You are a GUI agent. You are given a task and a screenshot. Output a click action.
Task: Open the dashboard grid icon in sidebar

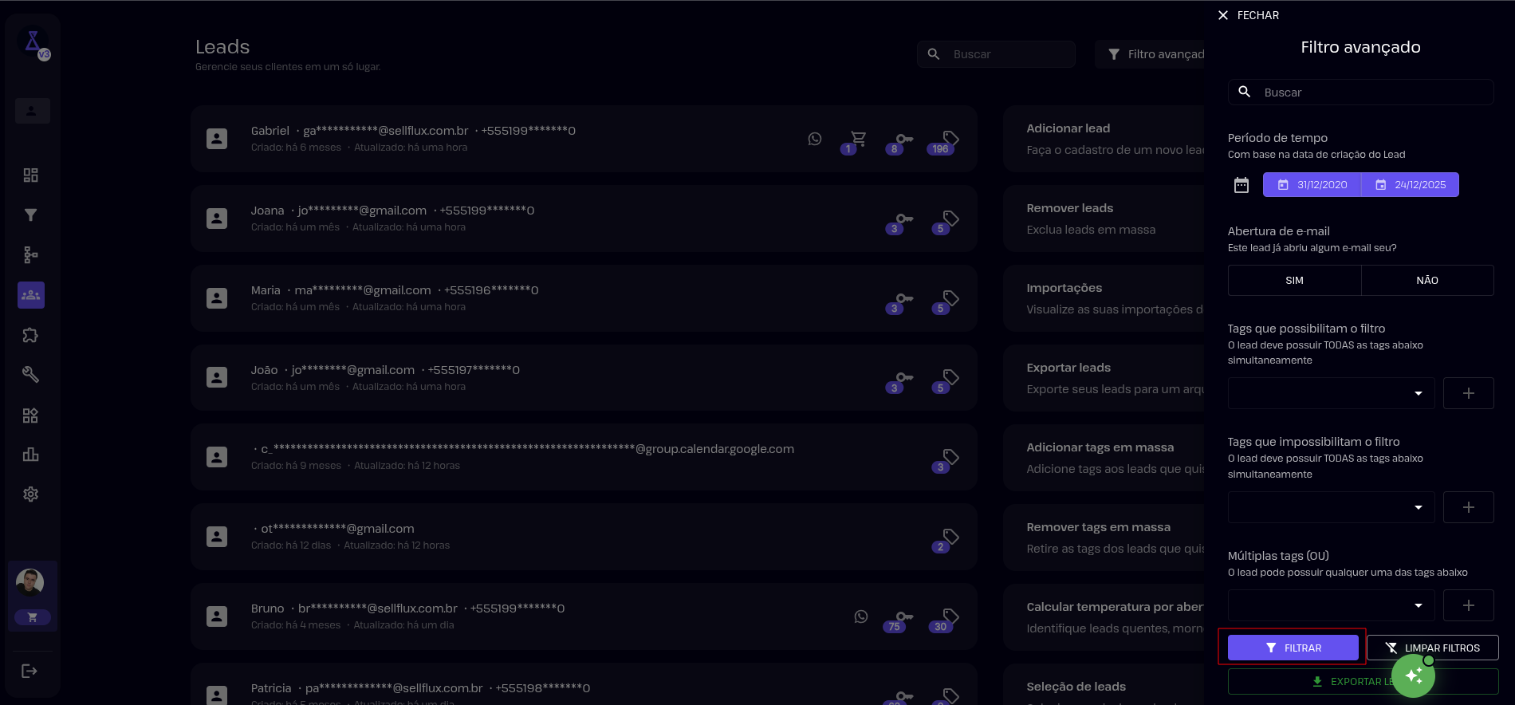tap(31, 175)
